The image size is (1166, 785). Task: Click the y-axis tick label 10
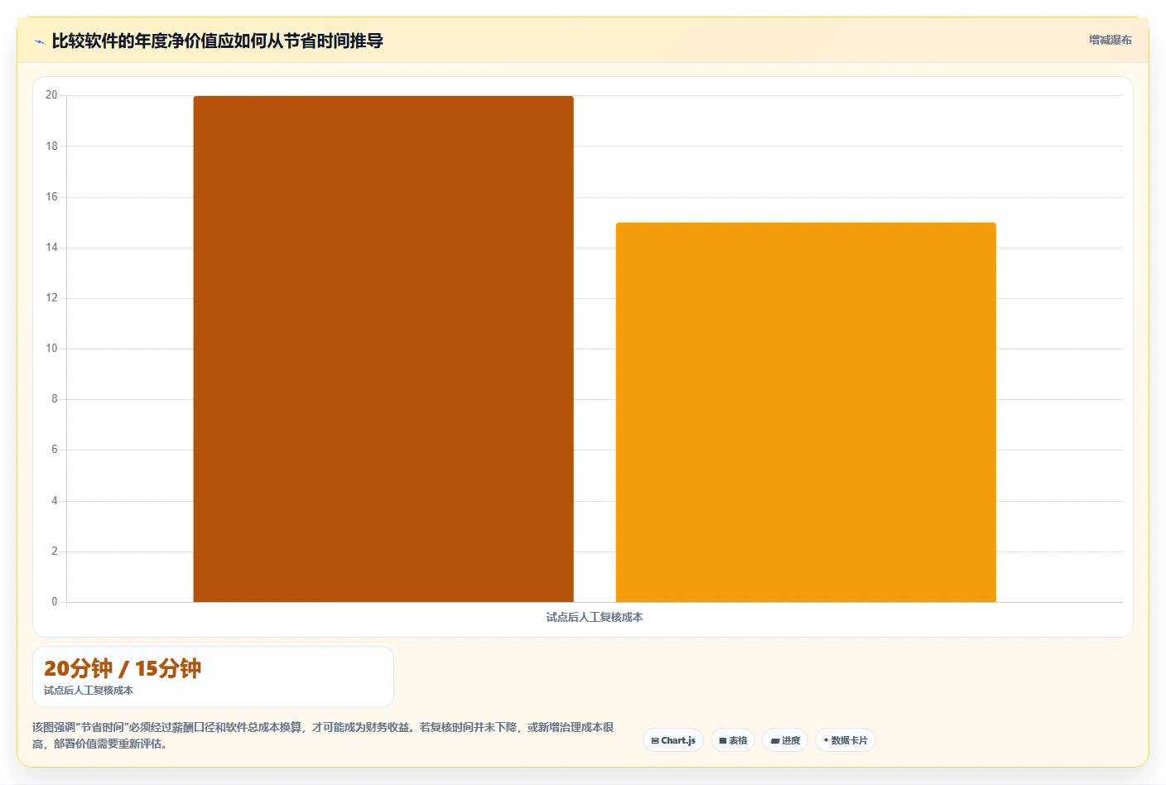(x=51, y=348)
